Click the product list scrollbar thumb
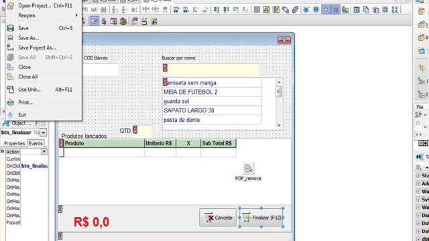Screen dimensions: 429x241 click(x=279, y=92)
